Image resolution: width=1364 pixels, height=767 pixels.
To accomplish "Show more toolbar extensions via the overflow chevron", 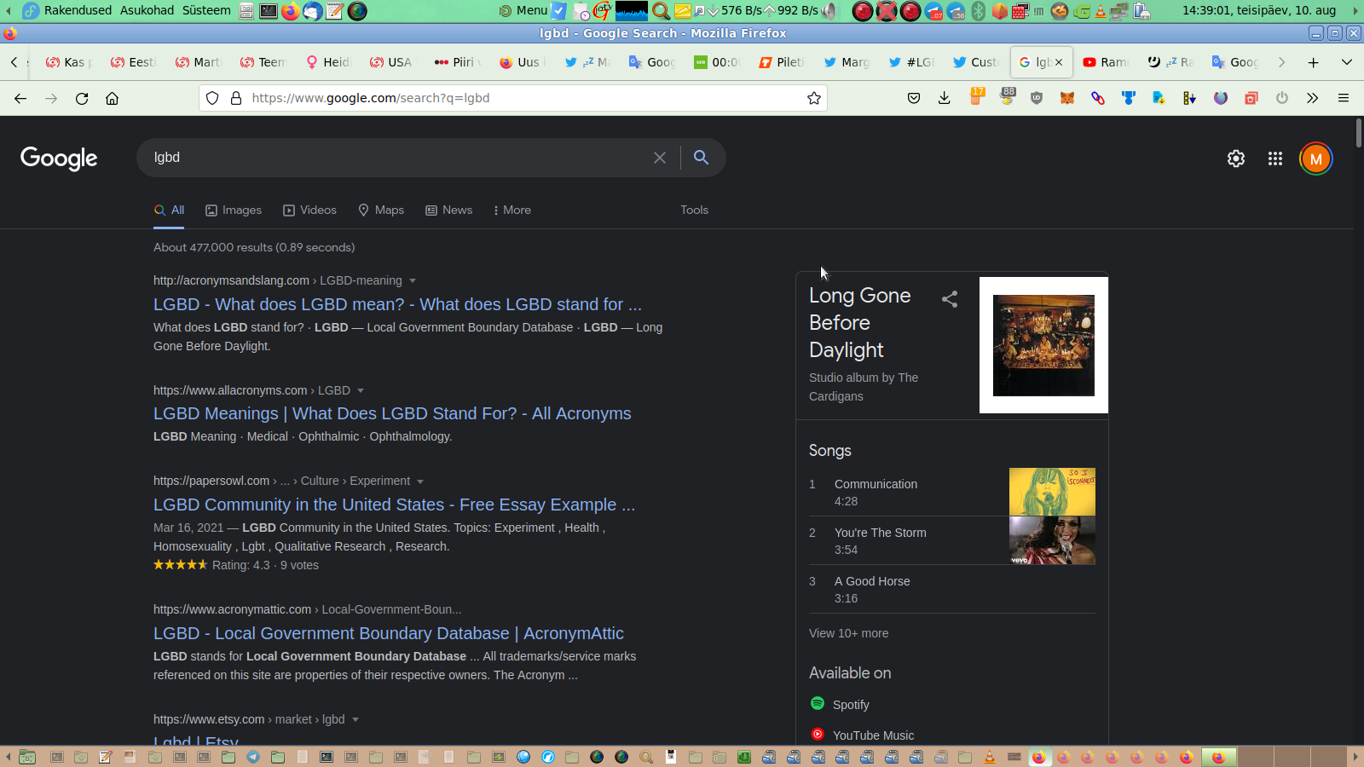I will point(1313,98).
